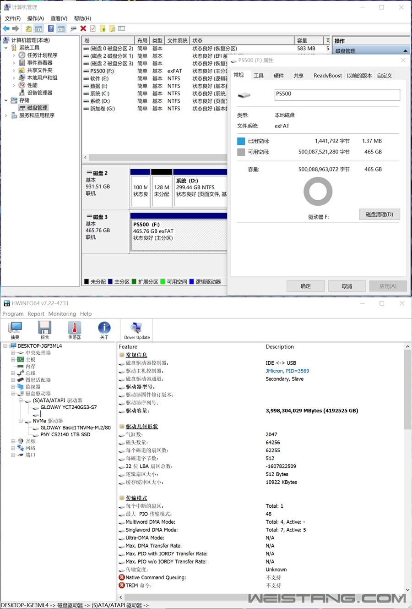Select 音频 audio node in HWiNFO tree
Viewport: 412px width, 609px height.
click(30, 441)
